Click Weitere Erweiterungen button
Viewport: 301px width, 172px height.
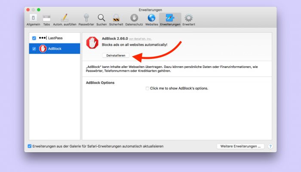tap(240, 146)
